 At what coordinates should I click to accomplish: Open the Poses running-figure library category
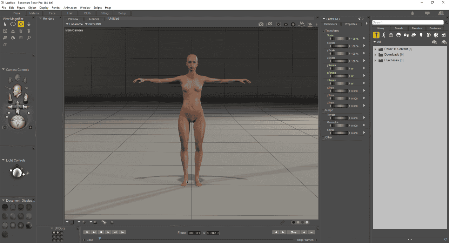point(383,35)
